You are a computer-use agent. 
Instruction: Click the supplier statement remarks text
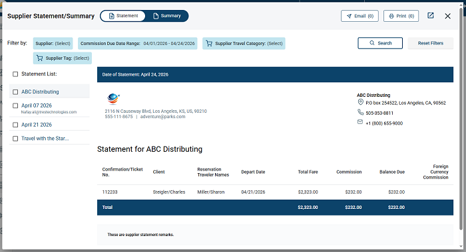click(x=140, y=235)
